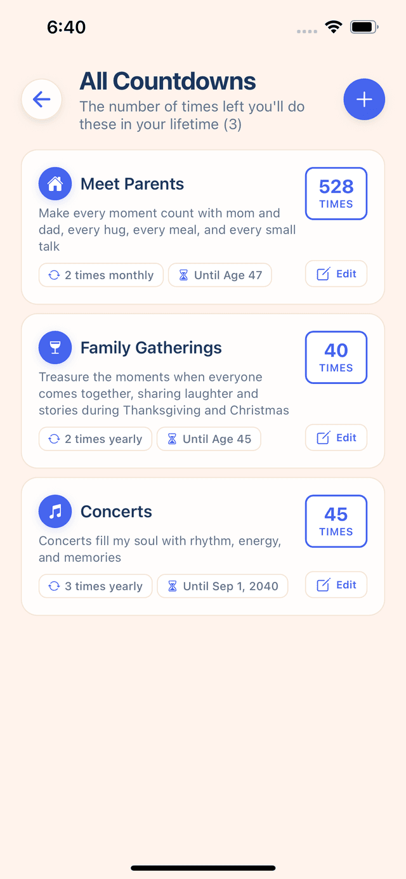Select the 2 times monthly frequency tag
The height and width of the screenshot is (879, 406).
pyautogui.click(x=101, y=275)
